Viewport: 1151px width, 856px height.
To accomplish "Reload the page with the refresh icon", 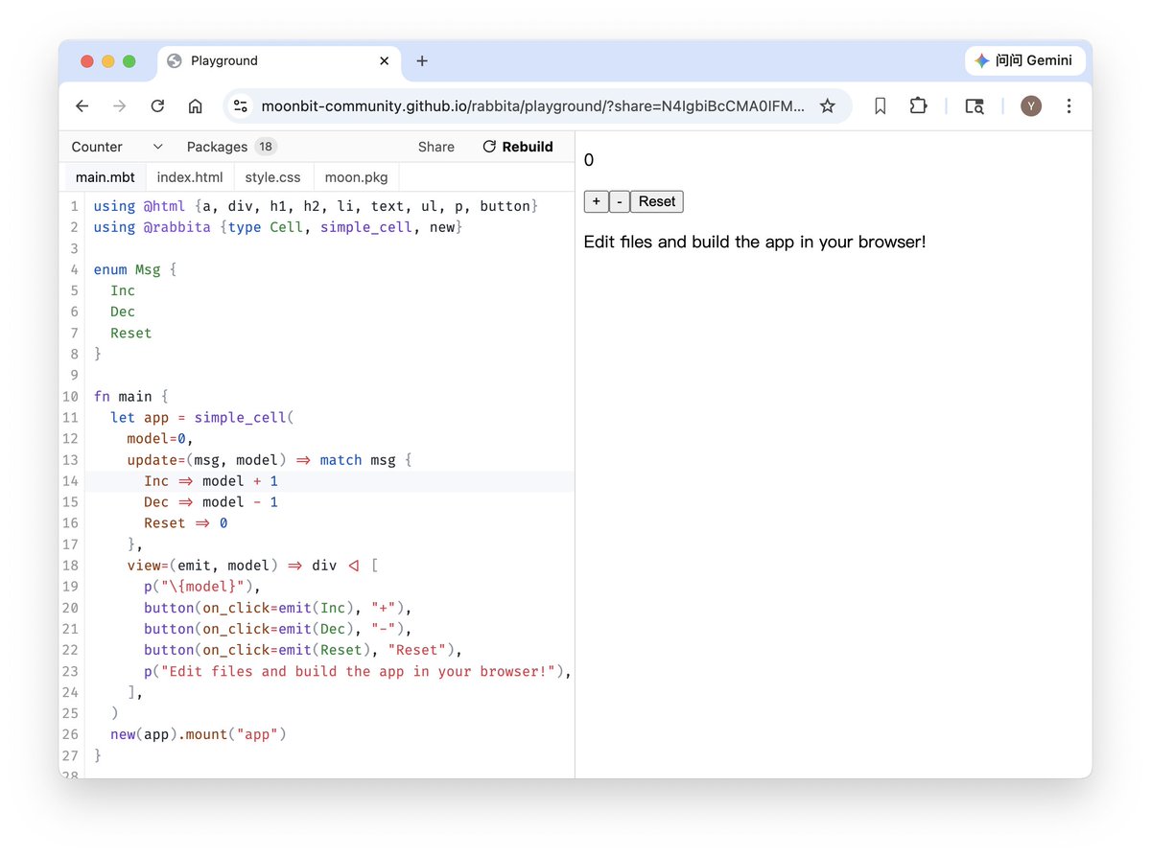I will point(157,106).
